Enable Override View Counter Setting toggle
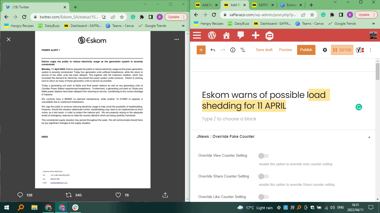This screenshot has height=213, width=380. (263, 156)
